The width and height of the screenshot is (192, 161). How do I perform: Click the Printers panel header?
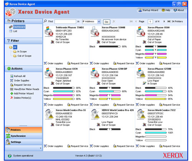24,21
